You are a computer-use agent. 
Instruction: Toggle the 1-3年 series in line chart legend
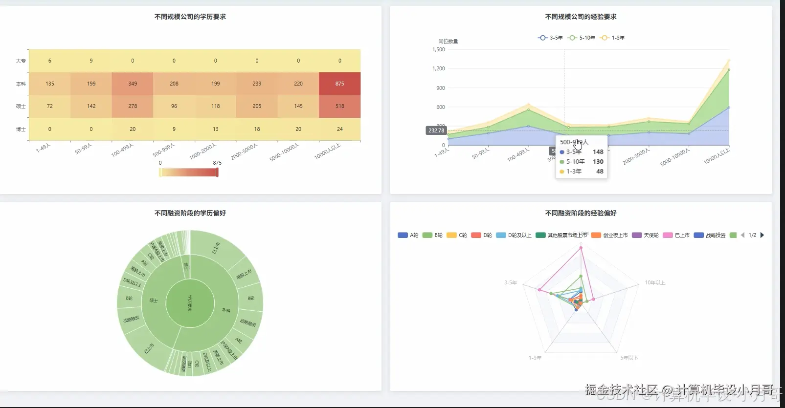click(612, 38)
